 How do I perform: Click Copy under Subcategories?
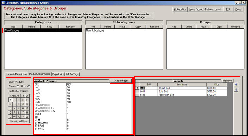138,27
